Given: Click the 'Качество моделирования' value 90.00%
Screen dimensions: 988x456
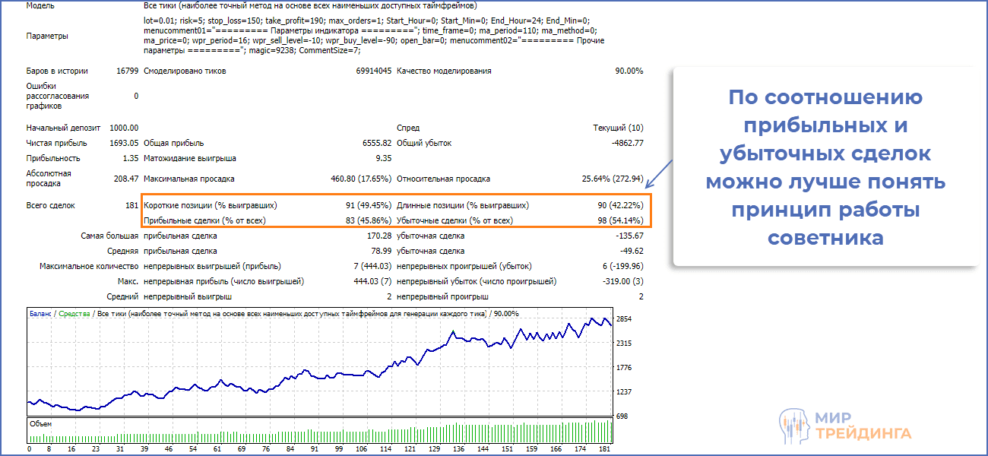Looking at the screenshot, I should [629, 71].
